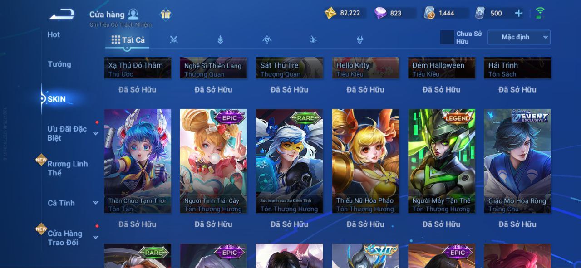Viewport: 581px width, 268px height.
Task: Open the Mặc định sort dropdown
Action: 519,37
